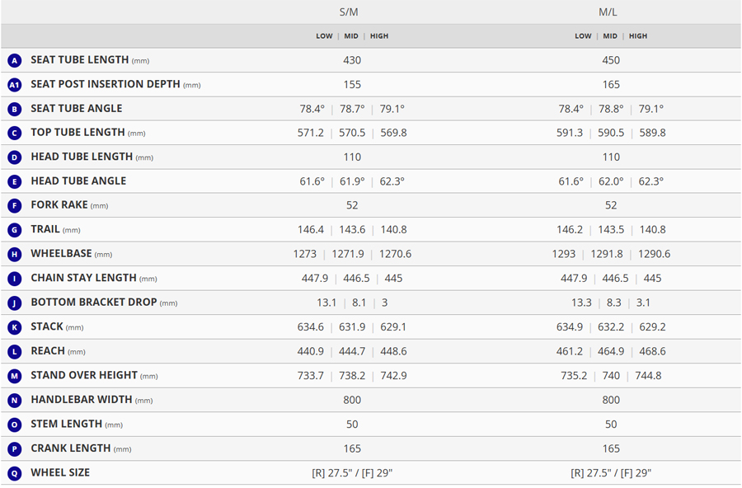Click the M/L wheelbase low value 1293
Screen dimensions: 742x488
pos(564,255)
